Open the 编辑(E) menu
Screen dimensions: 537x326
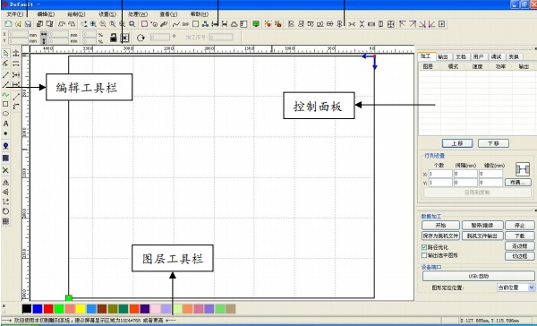coord(46,14)
